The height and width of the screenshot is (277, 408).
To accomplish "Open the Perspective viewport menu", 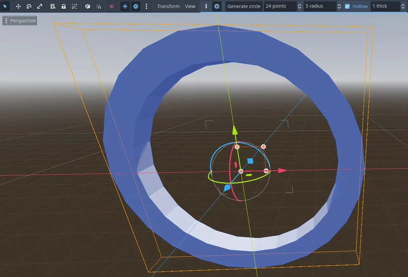I will (19, 21).
